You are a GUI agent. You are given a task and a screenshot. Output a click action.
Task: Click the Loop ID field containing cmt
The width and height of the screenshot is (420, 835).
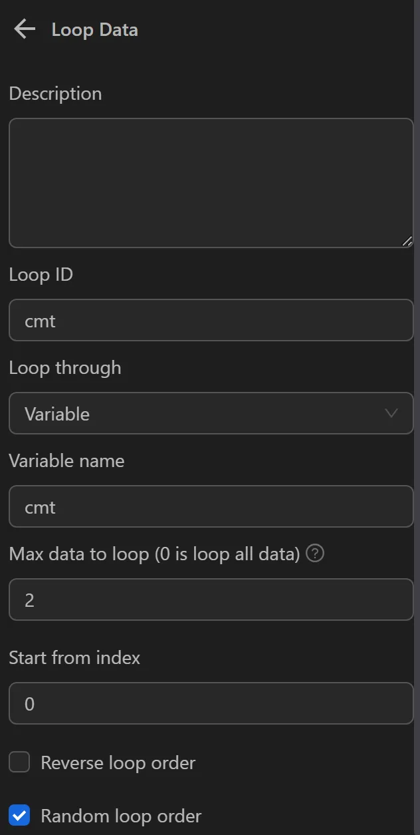pos(211,320)
